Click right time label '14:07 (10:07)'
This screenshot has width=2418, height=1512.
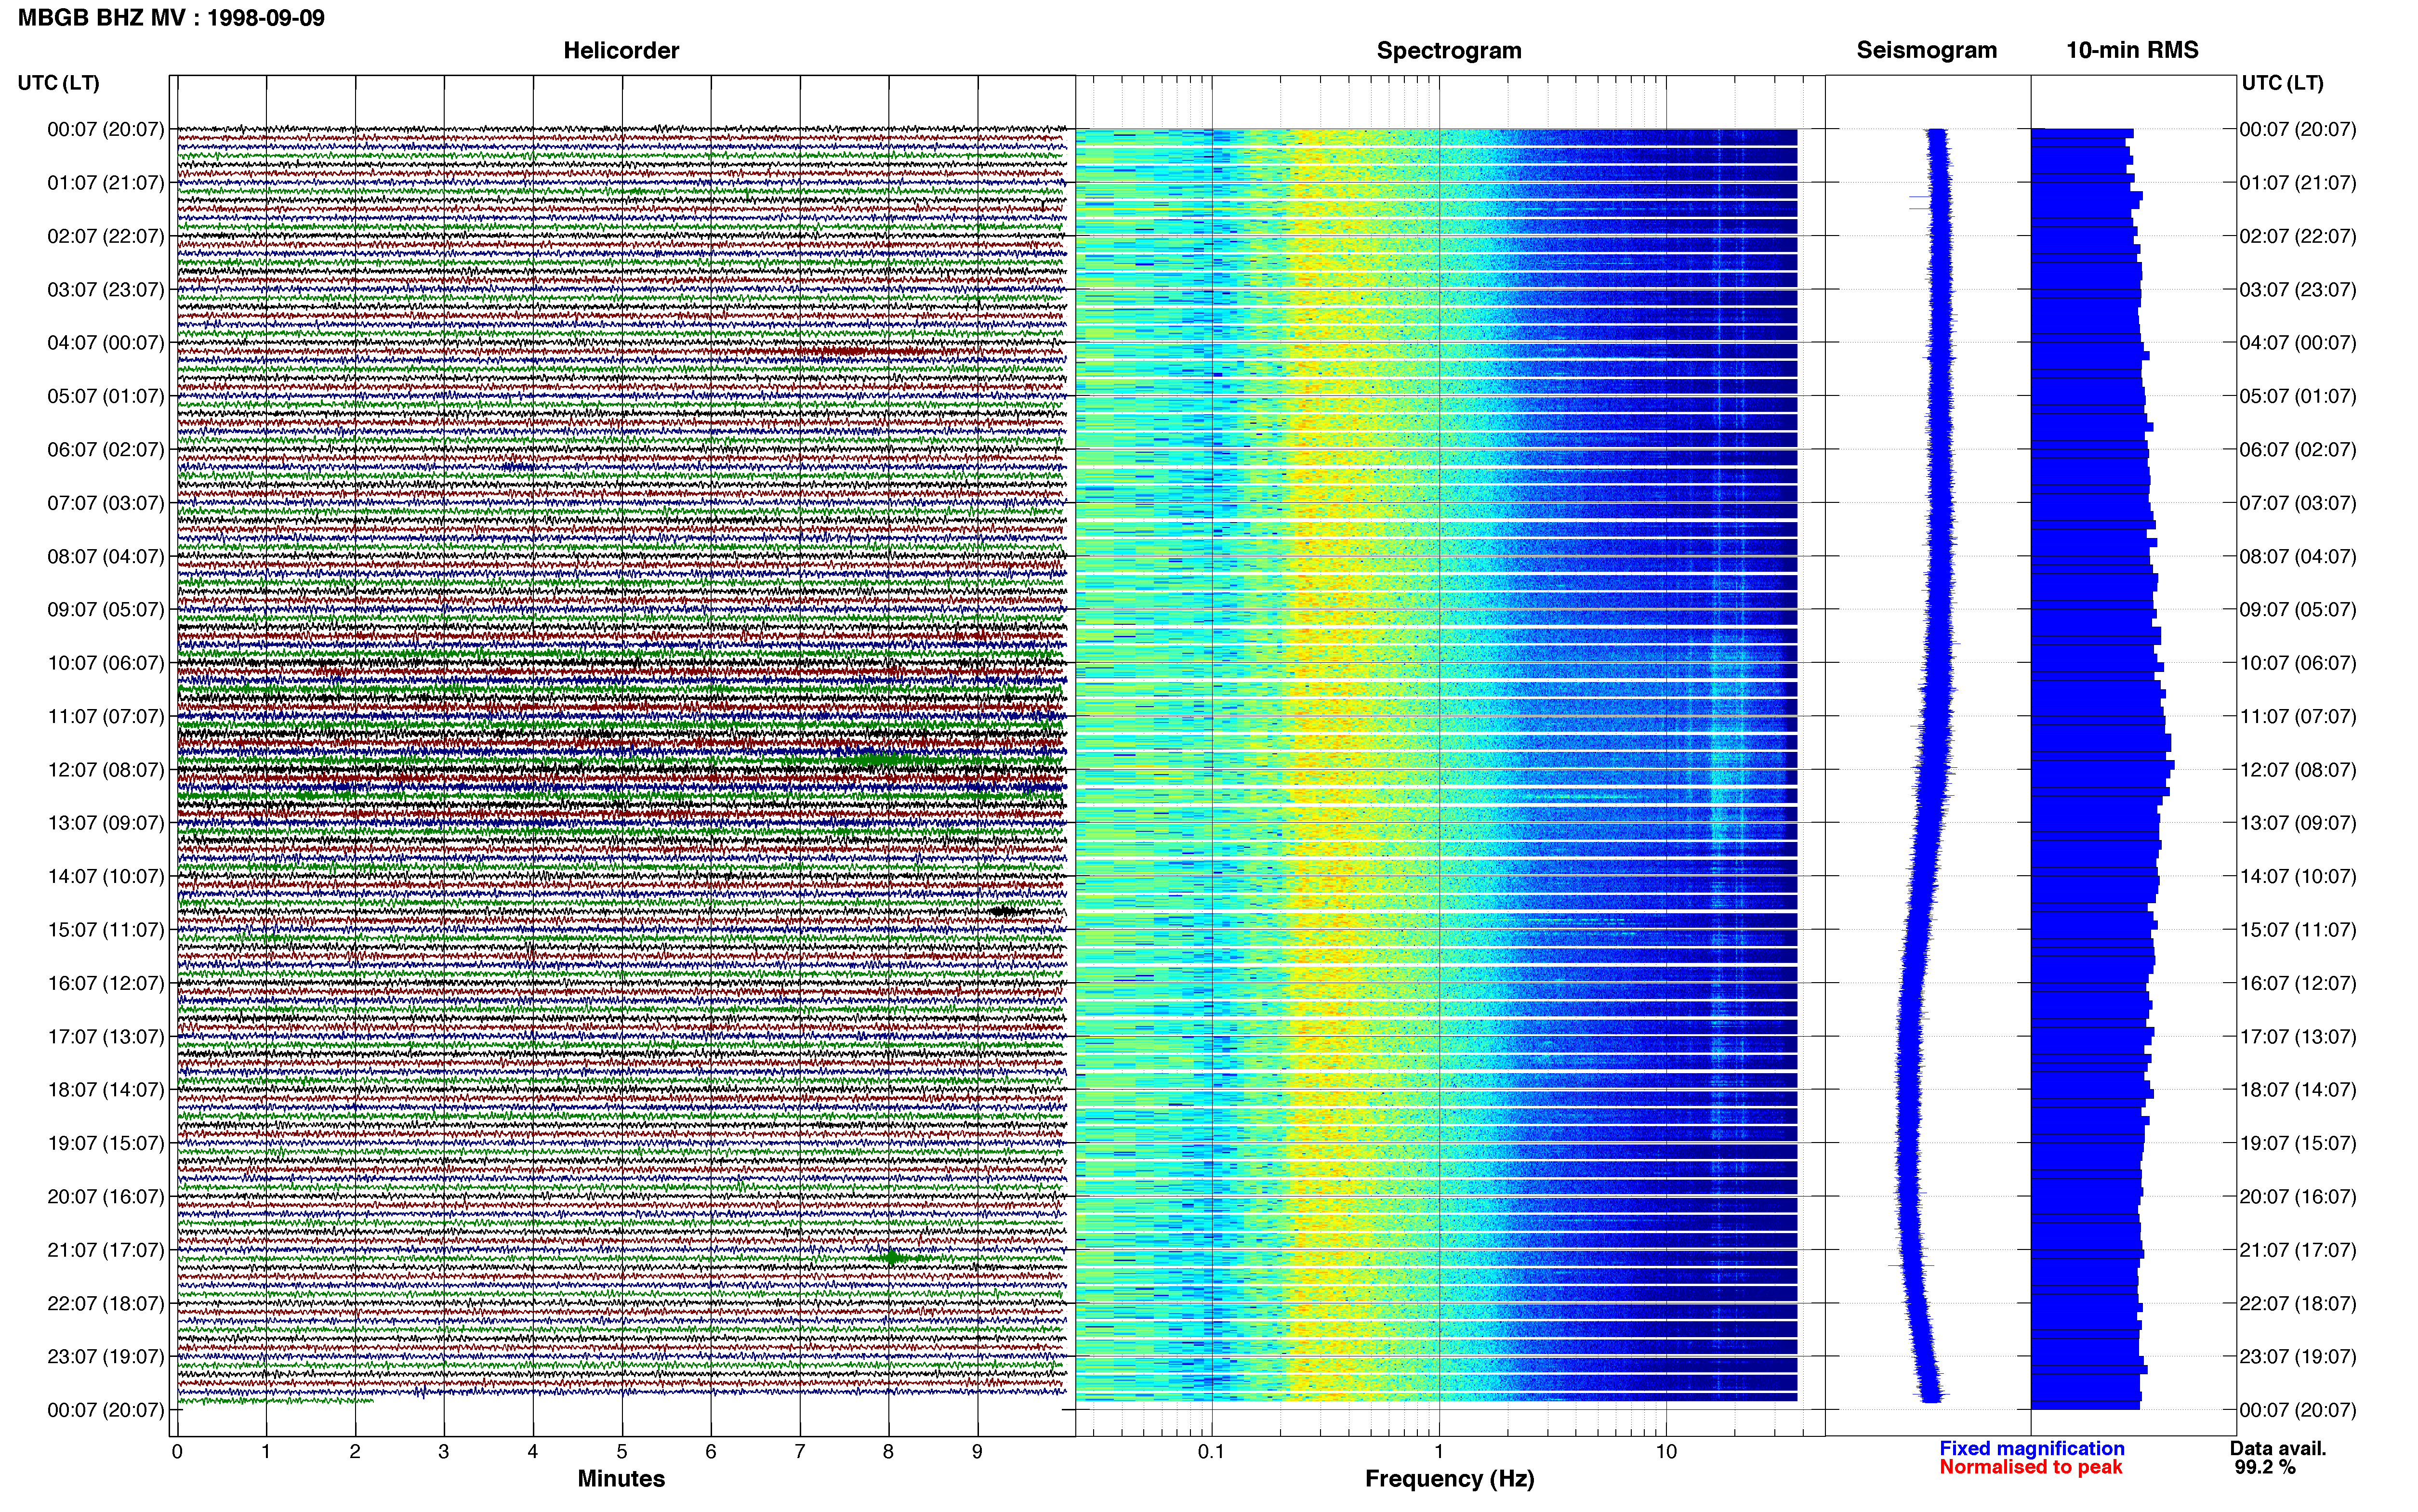[2298, 876]
